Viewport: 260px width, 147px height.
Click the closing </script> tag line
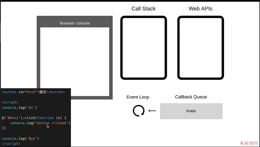[11, 144]
